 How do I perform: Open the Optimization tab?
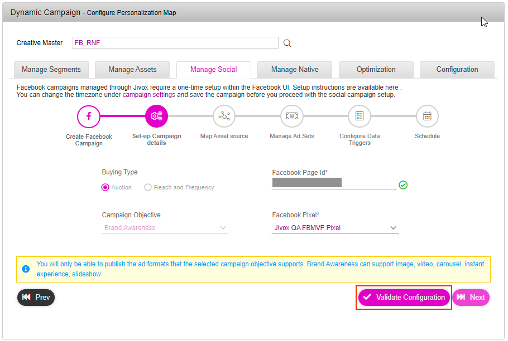coord(376,70)
